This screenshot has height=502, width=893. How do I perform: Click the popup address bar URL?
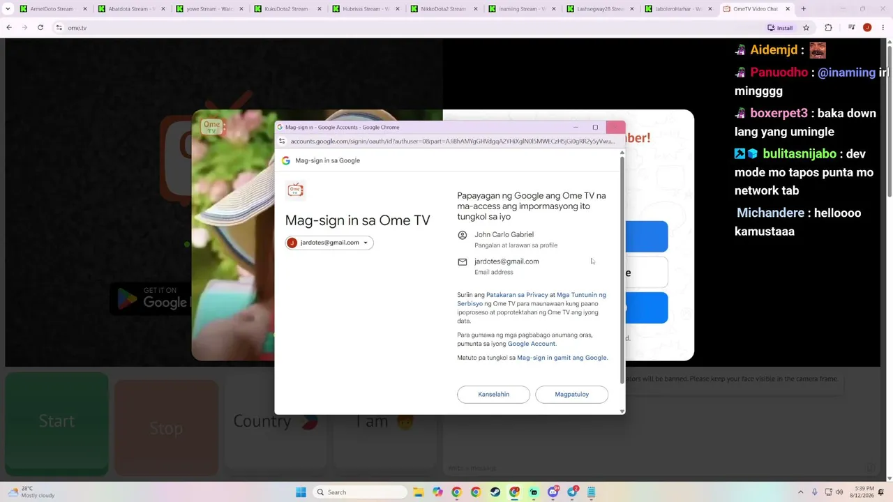pyautogui.click(x=453, y=141)
